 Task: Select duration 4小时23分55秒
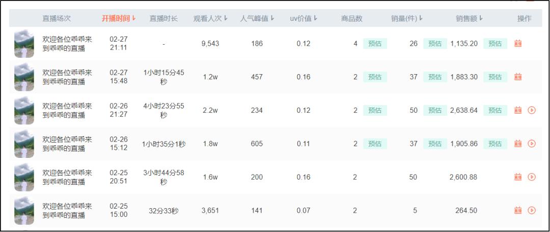click(x=164, y=110)
